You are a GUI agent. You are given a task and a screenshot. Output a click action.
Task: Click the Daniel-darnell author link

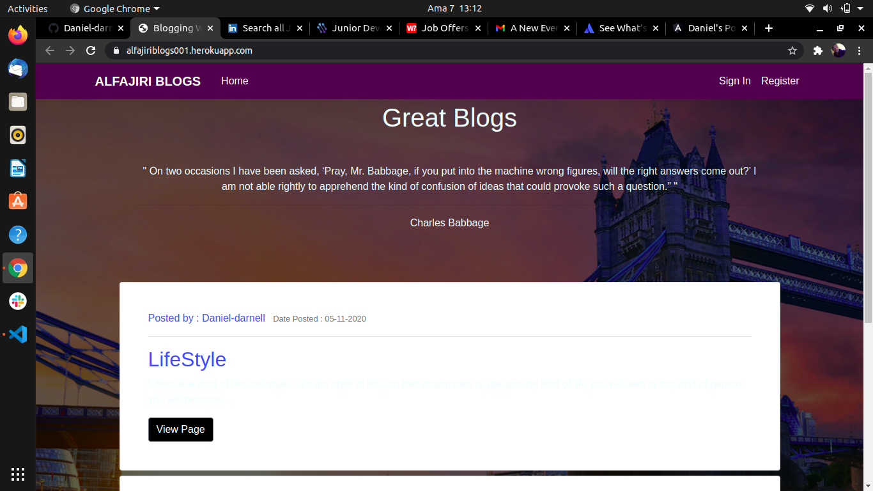pyautogui.click(x=233, y=318)
